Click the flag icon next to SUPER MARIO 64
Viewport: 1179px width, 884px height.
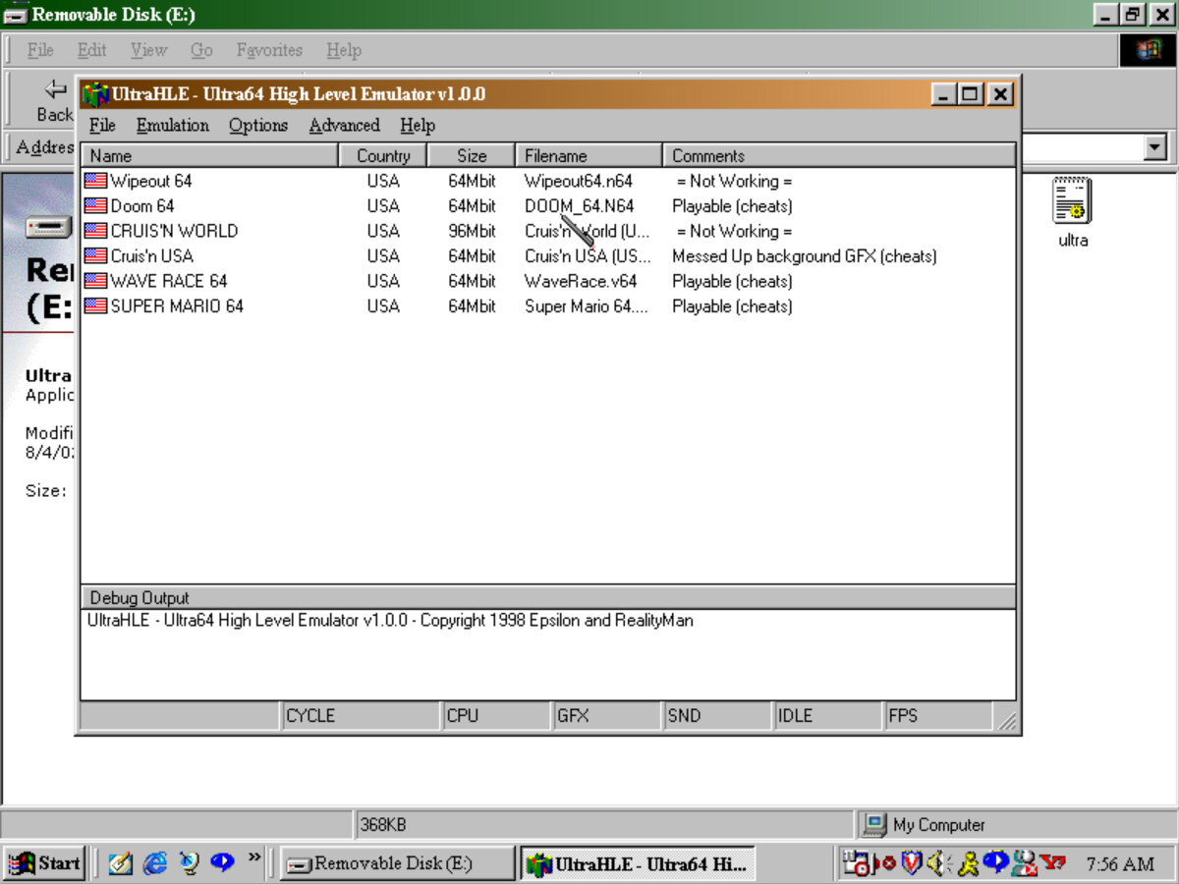(x=95, y=305)
